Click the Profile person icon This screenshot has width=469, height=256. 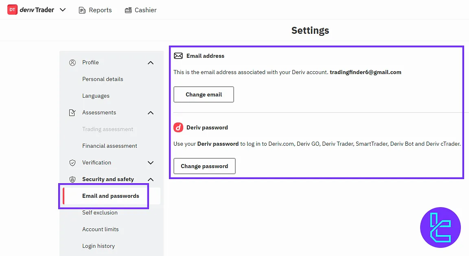(x=72, y=63)
